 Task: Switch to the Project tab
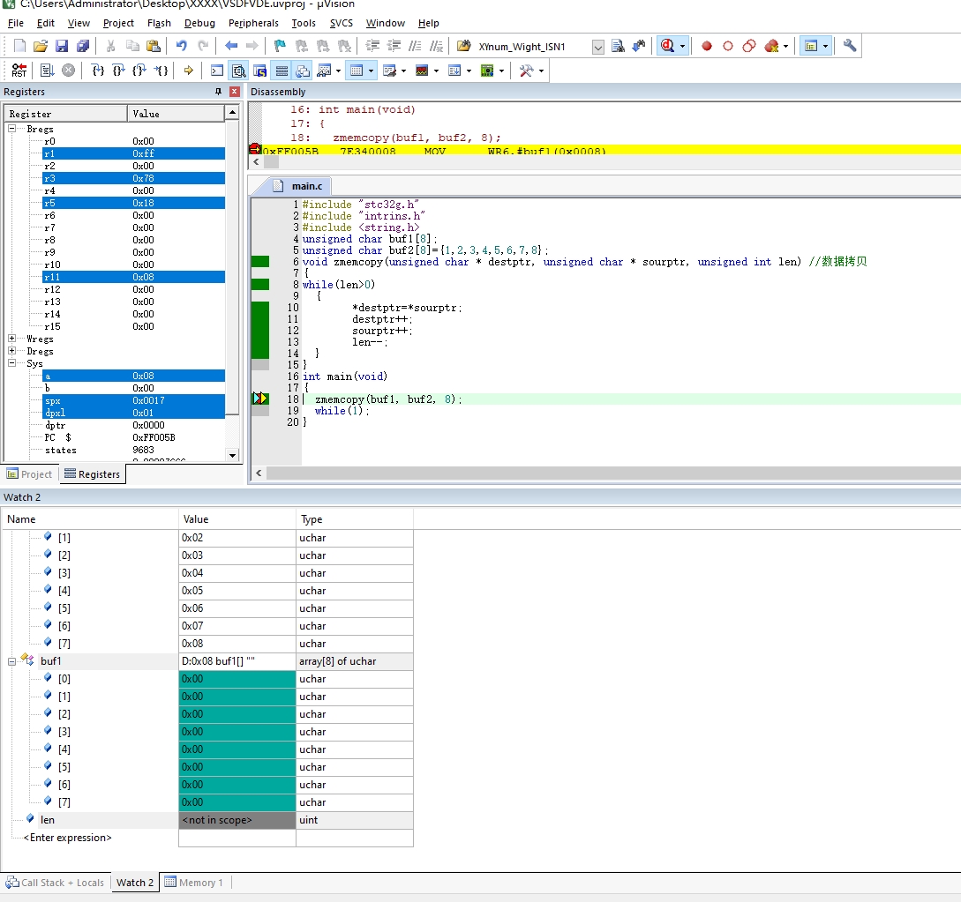[x=29, y=474]
